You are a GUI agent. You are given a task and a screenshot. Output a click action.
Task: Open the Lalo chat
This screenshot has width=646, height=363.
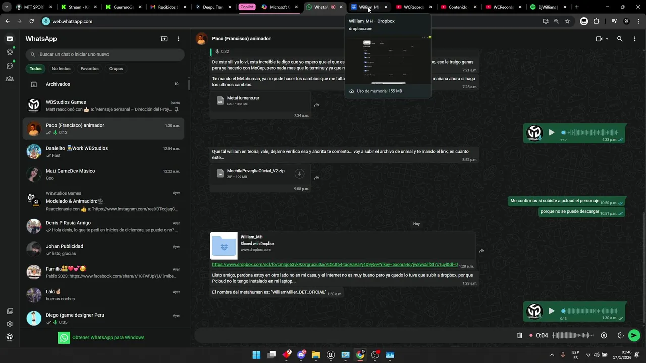103,295
